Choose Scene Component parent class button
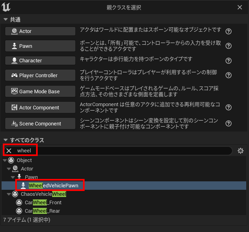 tap(40, 123)
